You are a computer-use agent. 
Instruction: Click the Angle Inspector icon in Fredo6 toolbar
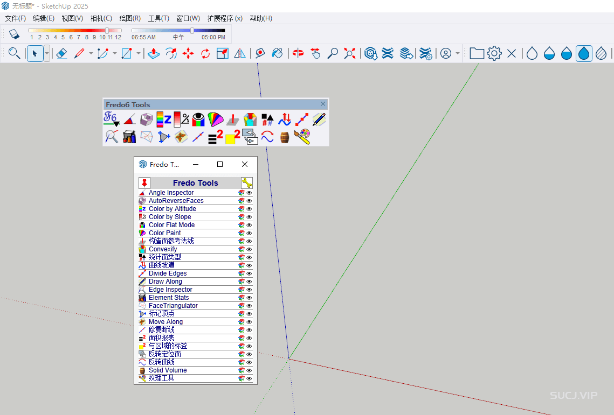click(x=129, y=119)
